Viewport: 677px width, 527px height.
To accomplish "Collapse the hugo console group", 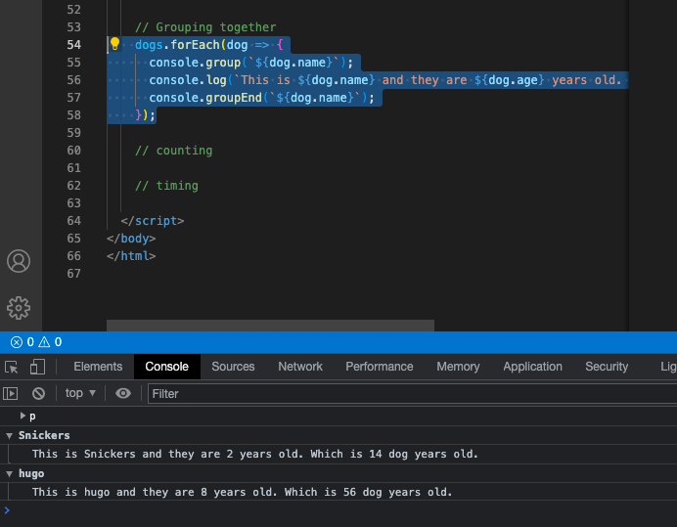I will (9, 474).
